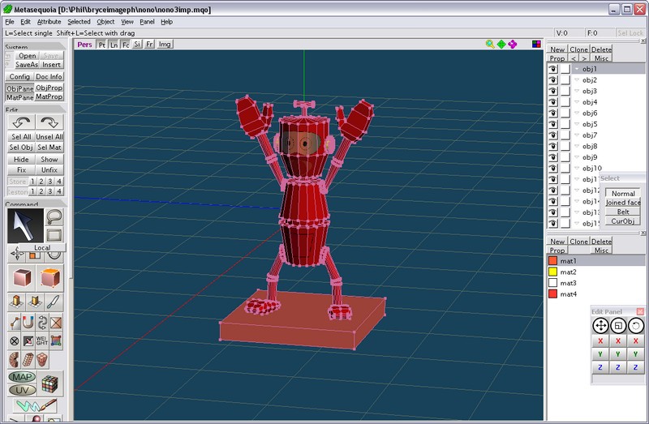Expand triangle beside obj2
Viewport: 649px width, 424px height.
(577, 79)
